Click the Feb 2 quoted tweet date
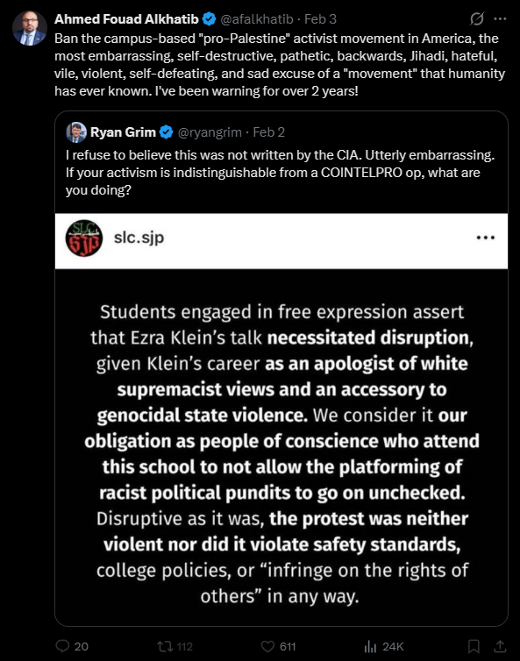Image resolution: width=520 pixels, height=661 pixels. [268, 132]
